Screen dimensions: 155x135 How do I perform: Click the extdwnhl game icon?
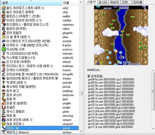pyautogui.click(x=4, y=58)
